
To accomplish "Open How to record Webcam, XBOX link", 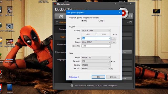I will [96, 86].
